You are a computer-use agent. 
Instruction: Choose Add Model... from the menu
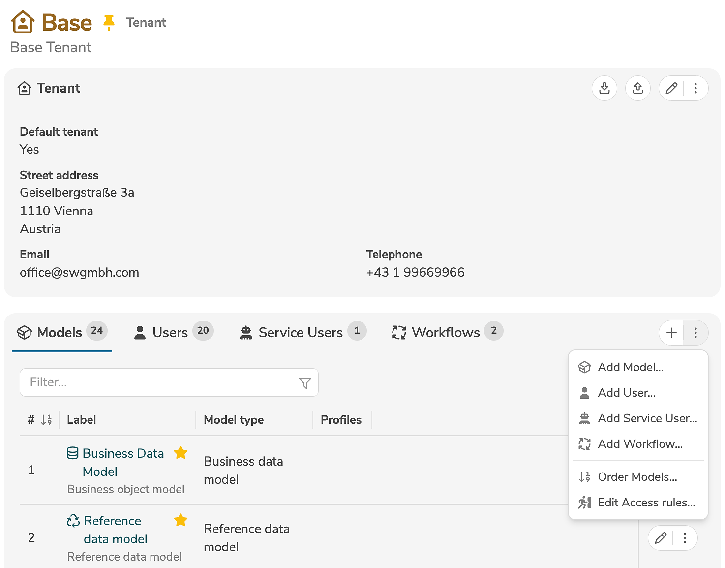point(631,367)
